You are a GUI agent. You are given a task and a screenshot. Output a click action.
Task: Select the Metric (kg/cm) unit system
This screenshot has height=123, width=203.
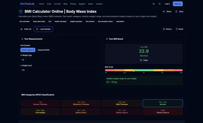[28, 50]
